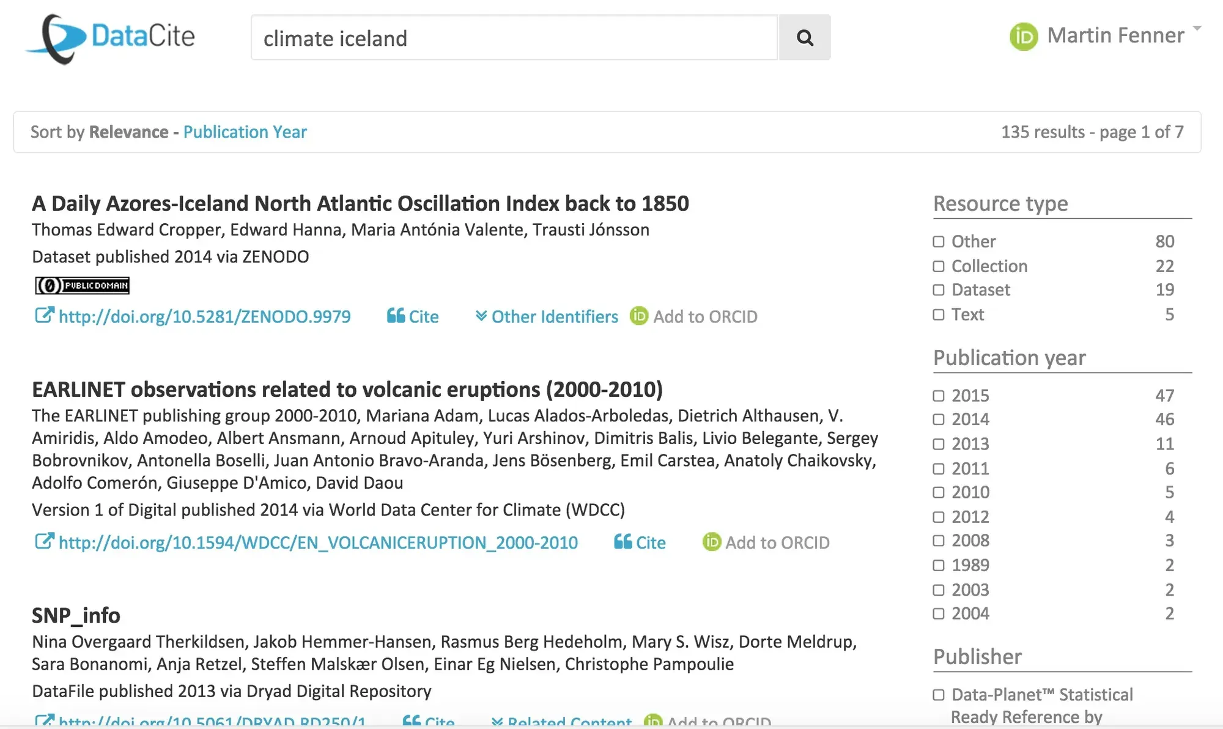Screen dimensions: 1223x729
Task: Enable the Collection resource type checkbox
Action: [939, 266]
